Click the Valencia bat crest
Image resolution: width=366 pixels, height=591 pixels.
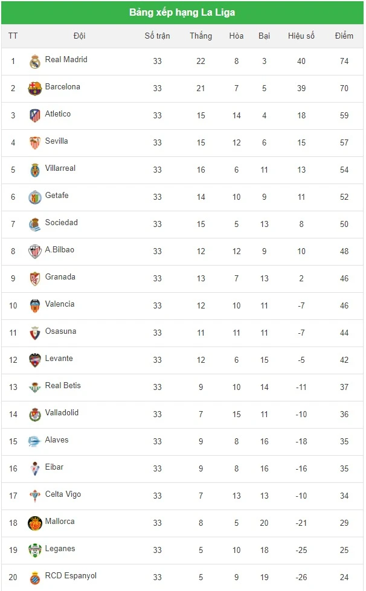point(34,306)
